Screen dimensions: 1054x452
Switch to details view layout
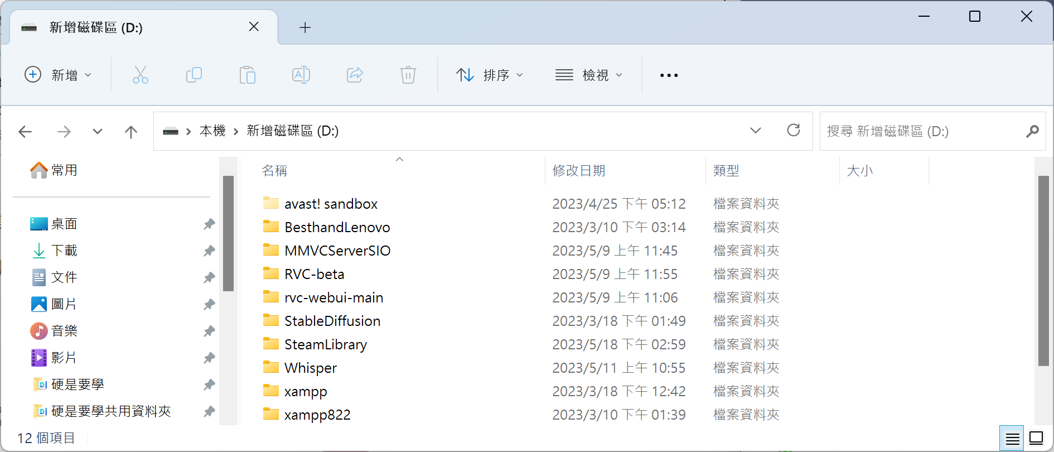click(x=1012, y=439)
